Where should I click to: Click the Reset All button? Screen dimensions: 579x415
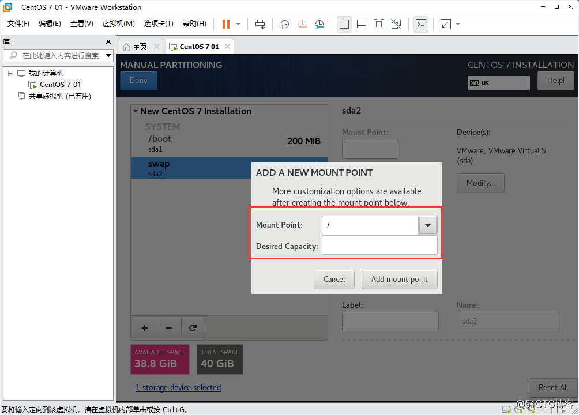point(553,388)
